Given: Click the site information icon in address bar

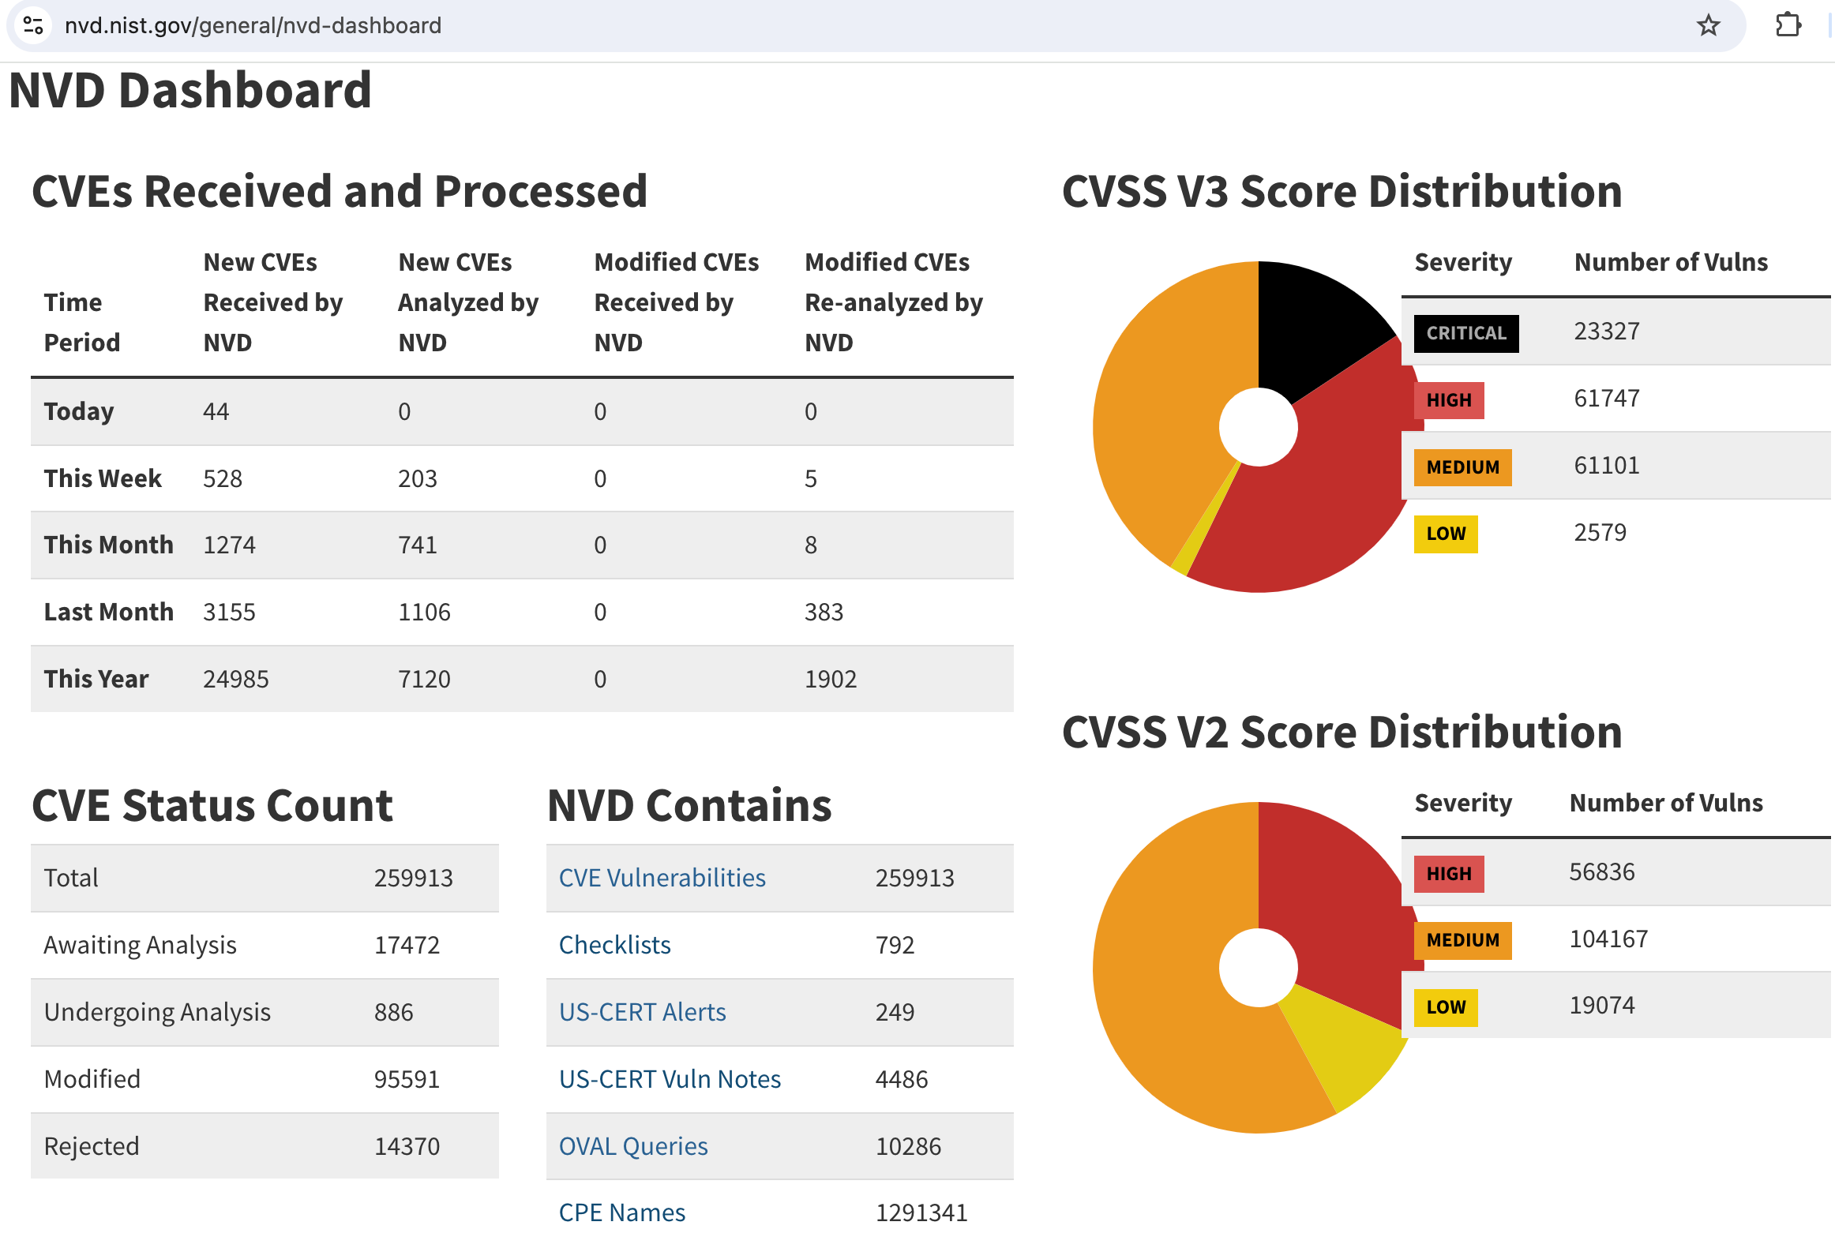Looking at the screenshot, I should 33,25.
